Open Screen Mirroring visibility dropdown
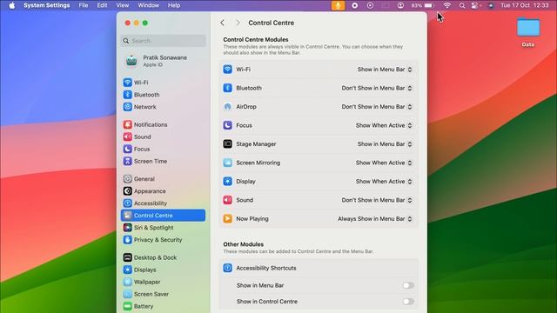This screenshot has width=557, height=313. coord(384,163)
